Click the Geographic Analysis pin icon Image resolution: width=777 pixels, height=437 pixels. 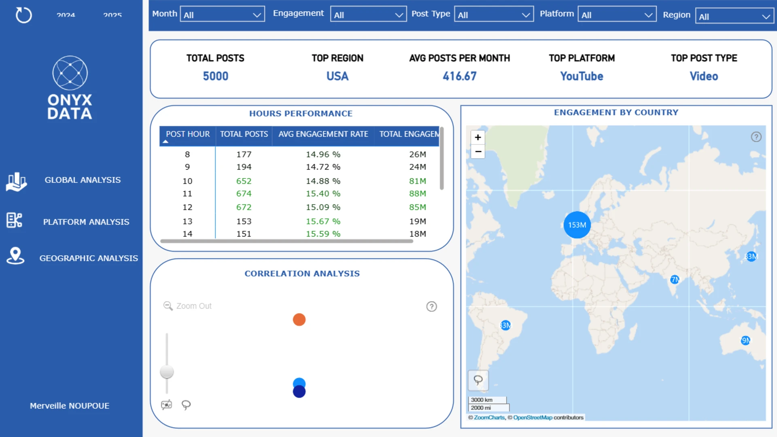tap(15, 256)
